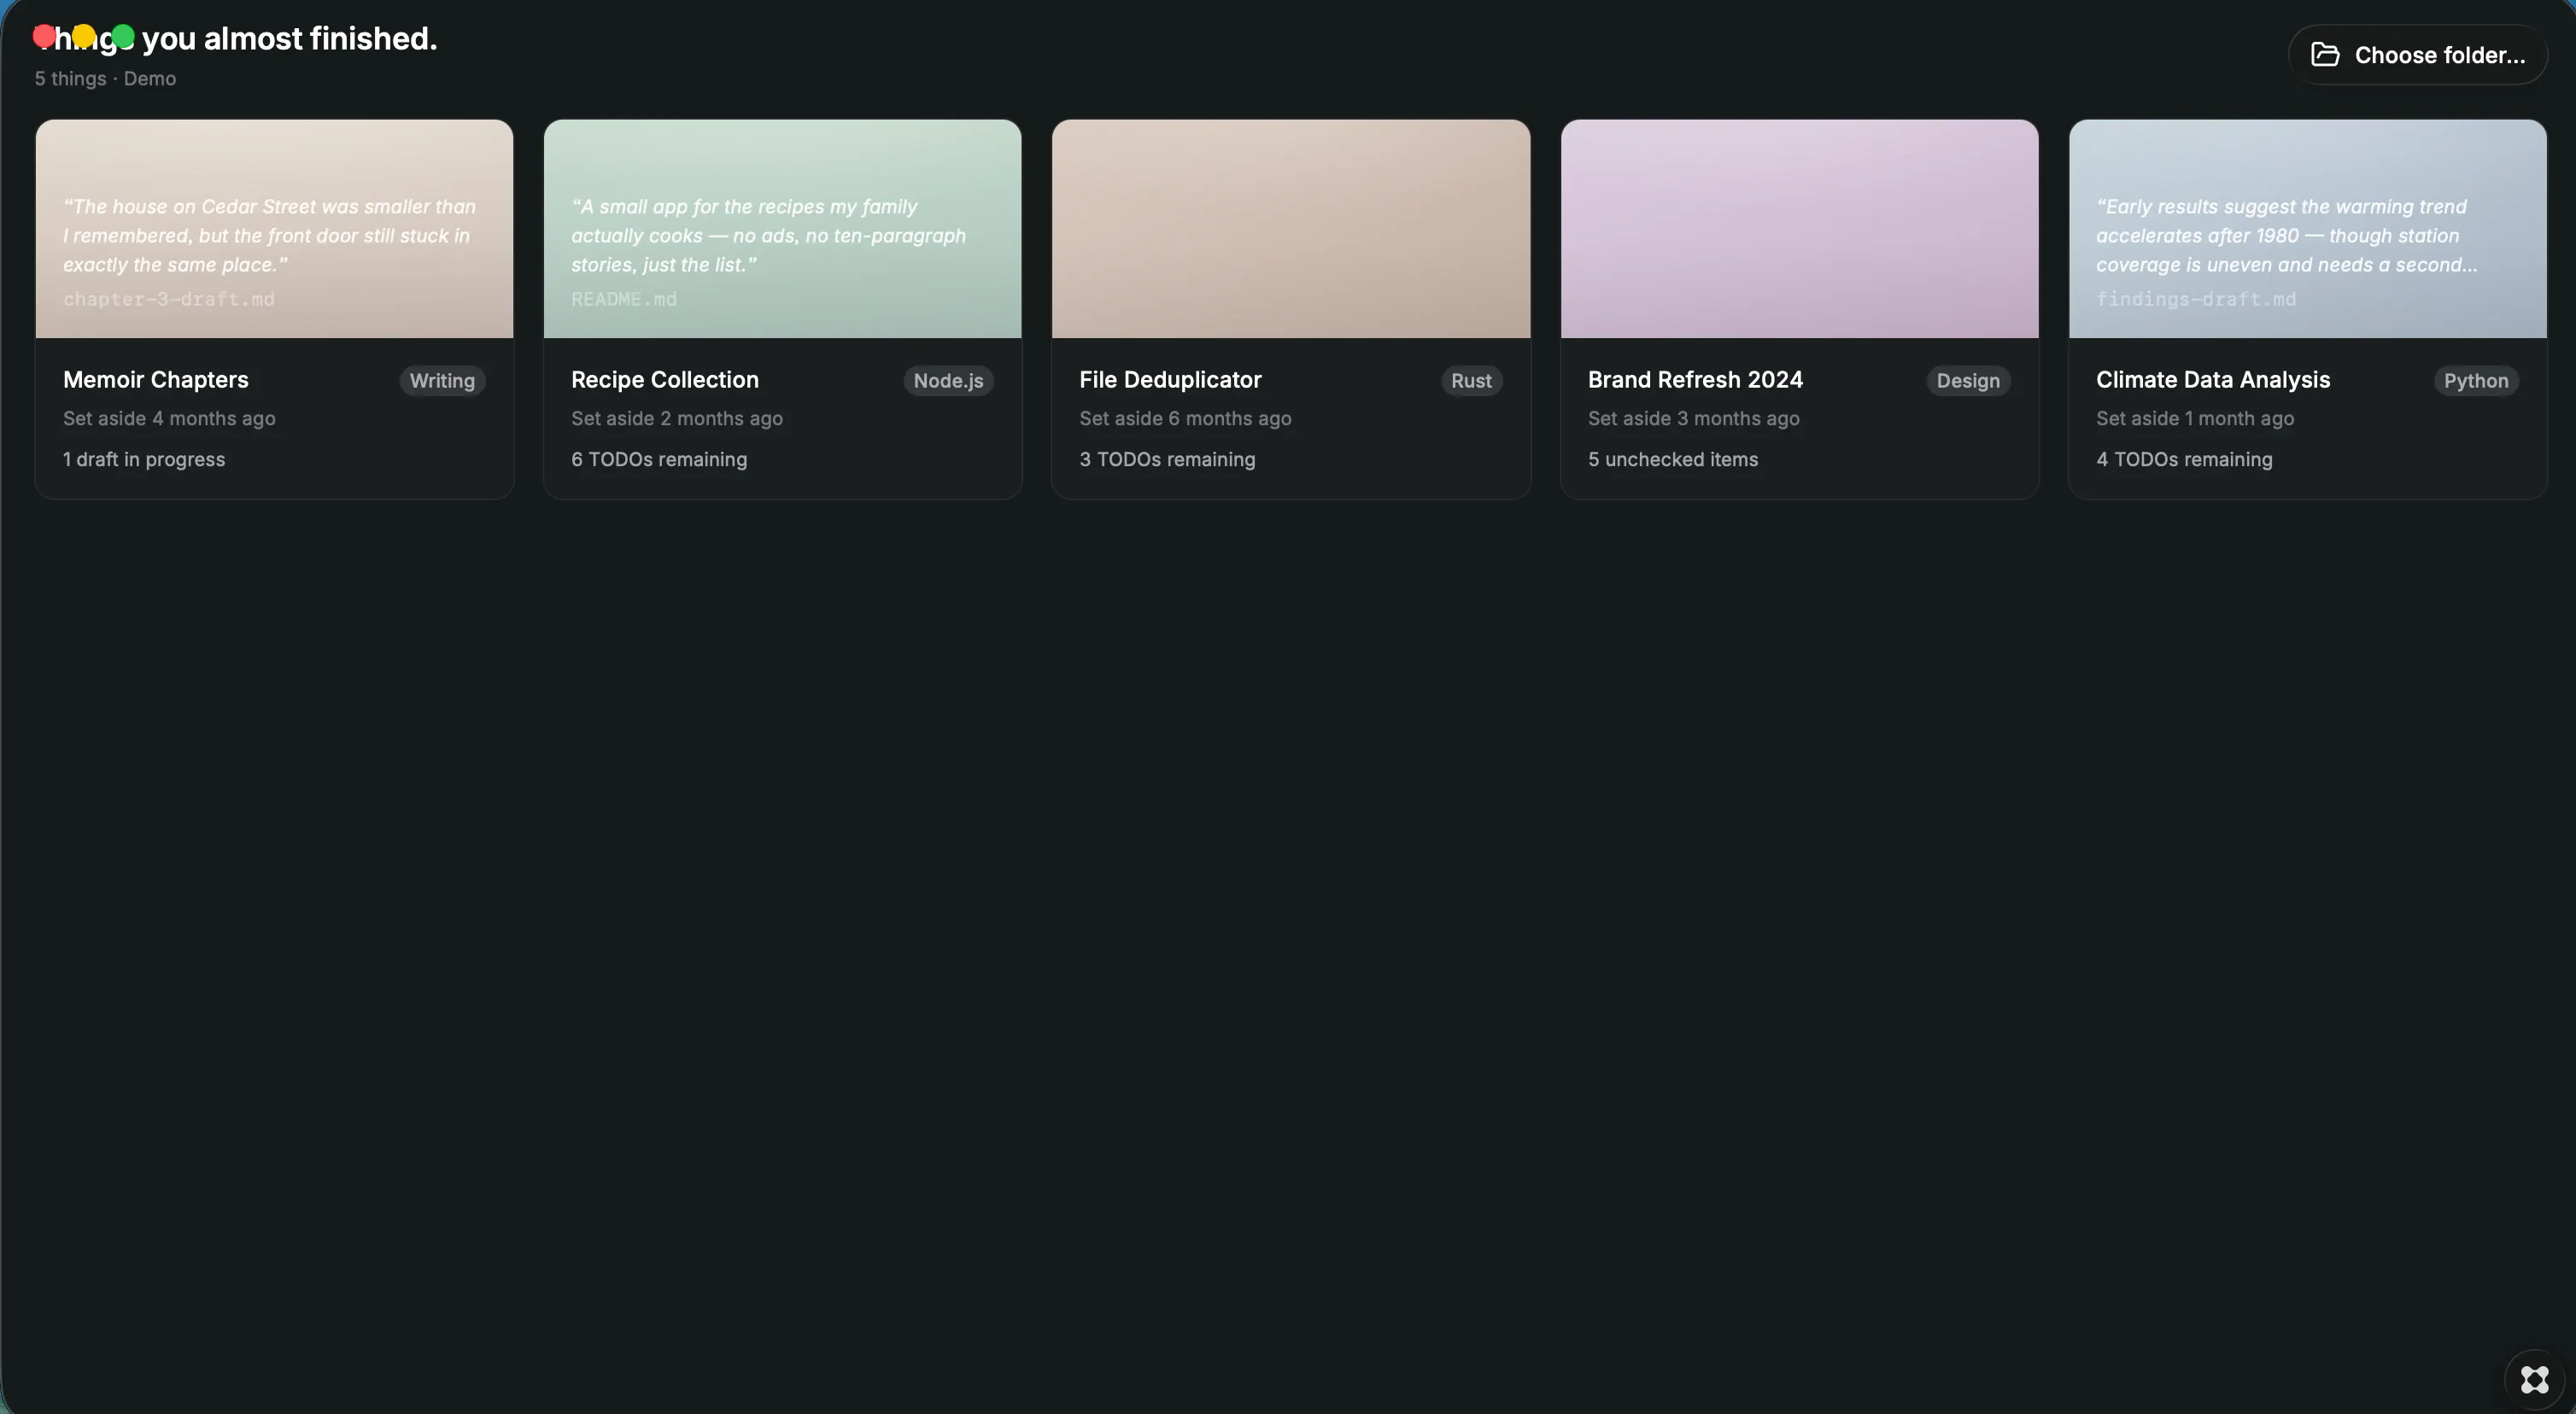Select the File Deduplicator title
2576x1414 pixels.
(1170, 380)
